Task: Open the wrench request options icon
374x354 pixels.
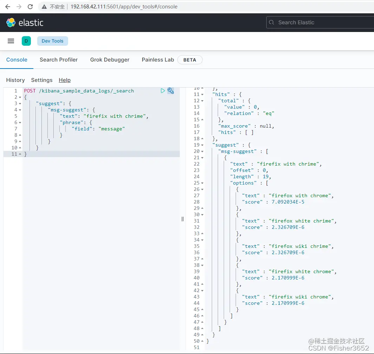Action: (x=171, y=91)
